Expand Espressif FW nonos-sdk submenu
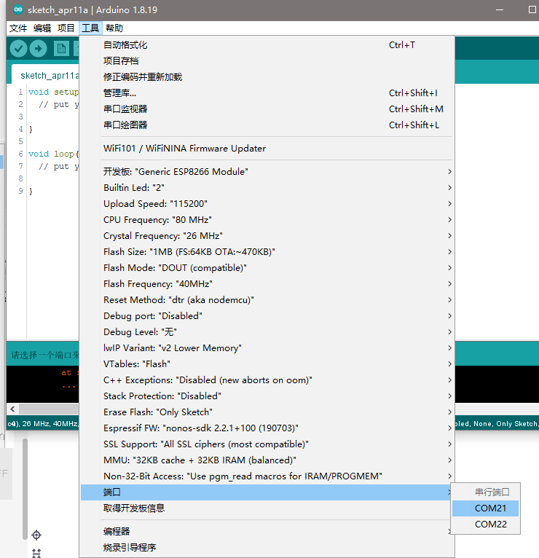The image size is (539, 558). click(267, 428)
